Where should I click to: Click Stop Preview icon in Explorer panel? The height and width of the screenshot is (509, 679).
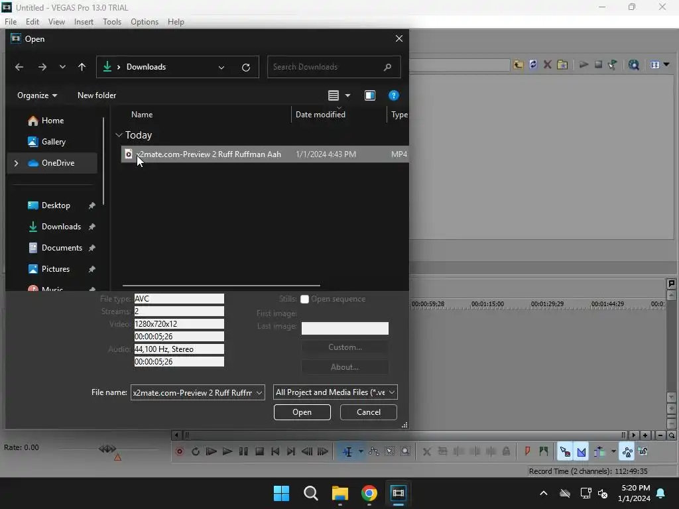pyautogui.click(x=598, y=65)
